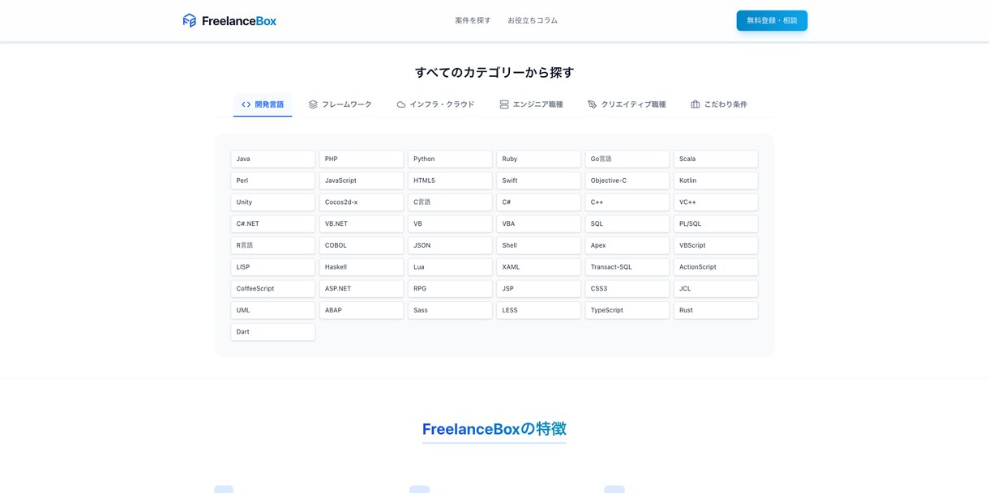This screenshot has width=989, height=493.
Task: Click the briefcase icon beside こだわり条件
Action: coord(696,104)
